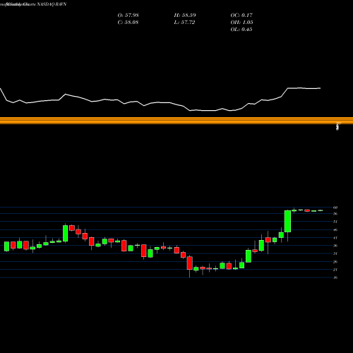Click the OC: 0.17 reading
353x353 pixels.
tap(241, 16)
